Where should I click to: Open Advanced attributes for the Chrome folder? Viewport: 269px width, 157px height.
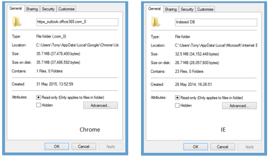pyautogui.click(x=100, y=105)
